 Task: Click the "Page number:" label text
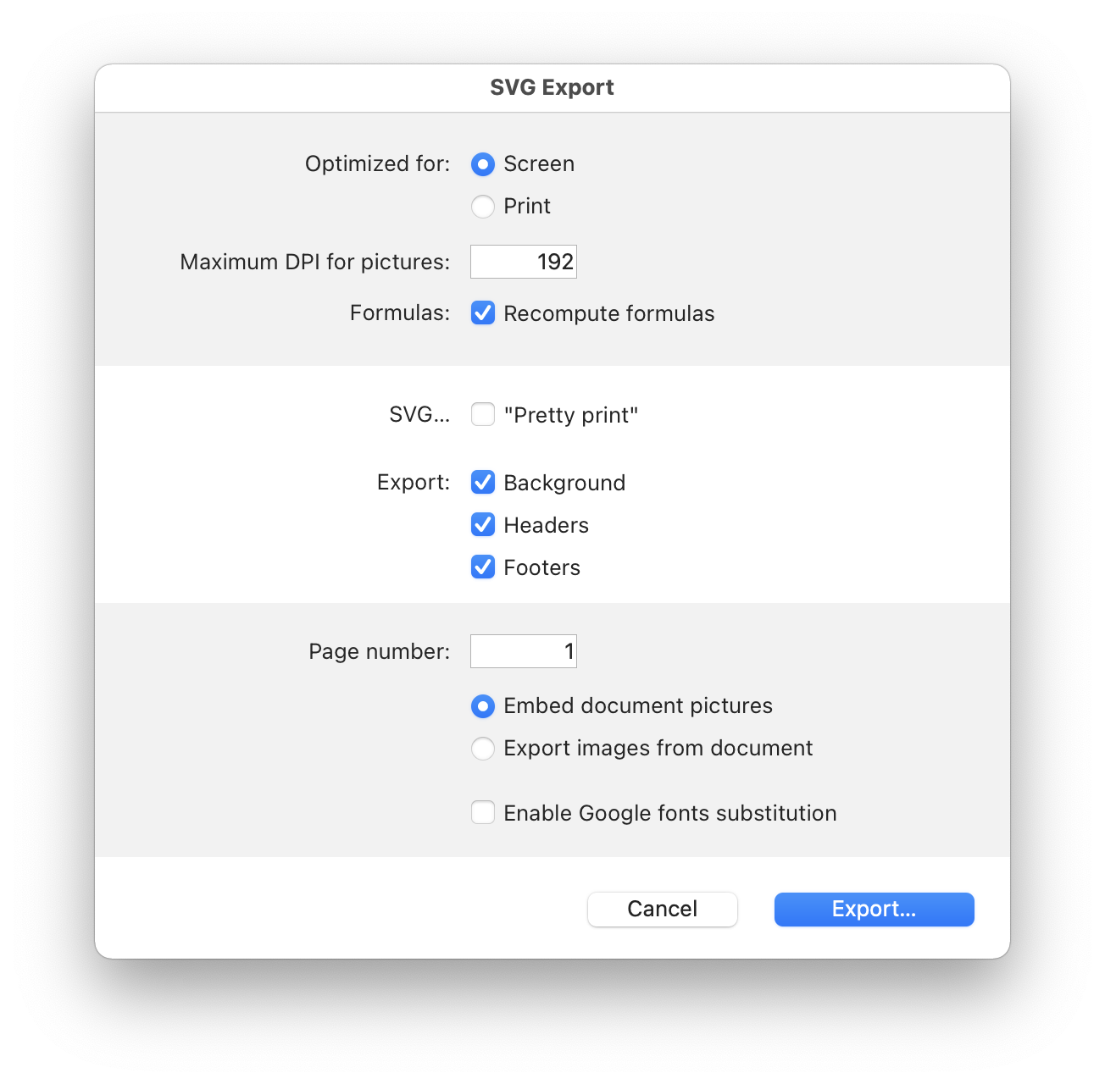coord(379,651)
